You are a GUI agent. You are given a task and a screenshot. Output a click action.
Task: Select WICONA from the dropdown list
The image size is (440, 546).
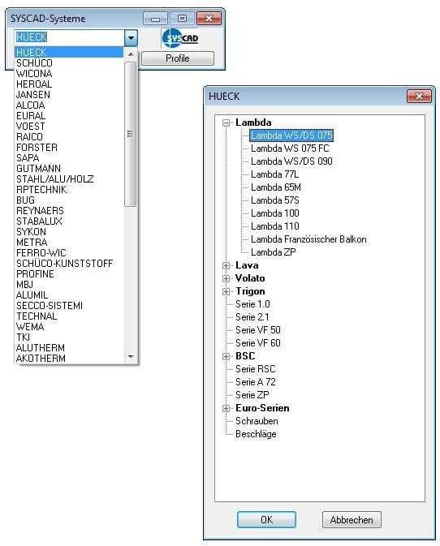(34, 74)
